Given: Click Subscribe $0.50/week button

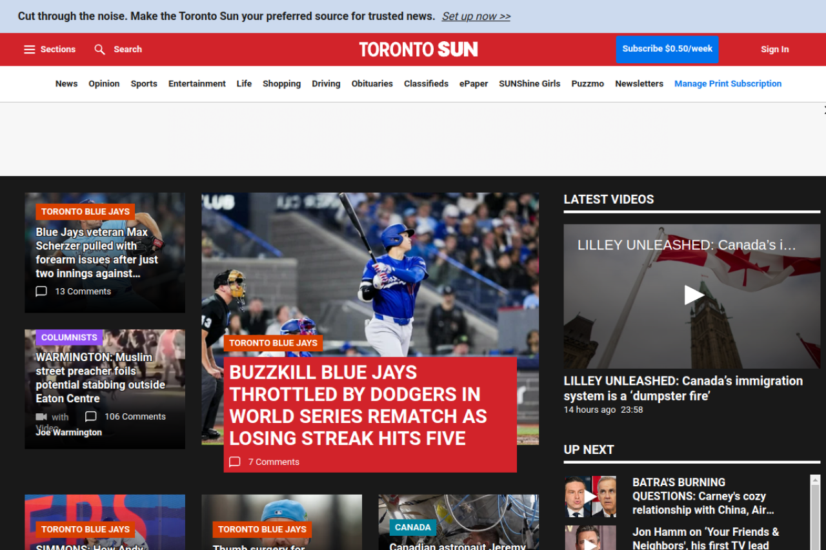Looking at the screenshot, I should click(667, 49).
